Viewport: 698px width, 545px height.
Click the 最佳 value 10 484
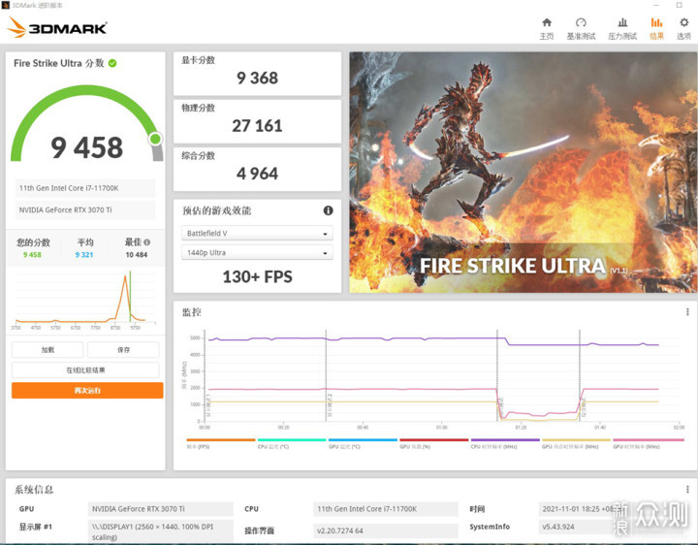pos(137,255)
